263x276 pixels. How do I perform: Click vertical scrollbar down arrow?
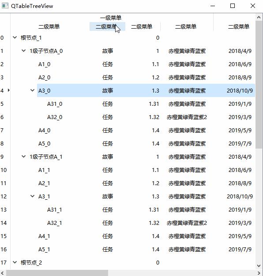point(259,266)
